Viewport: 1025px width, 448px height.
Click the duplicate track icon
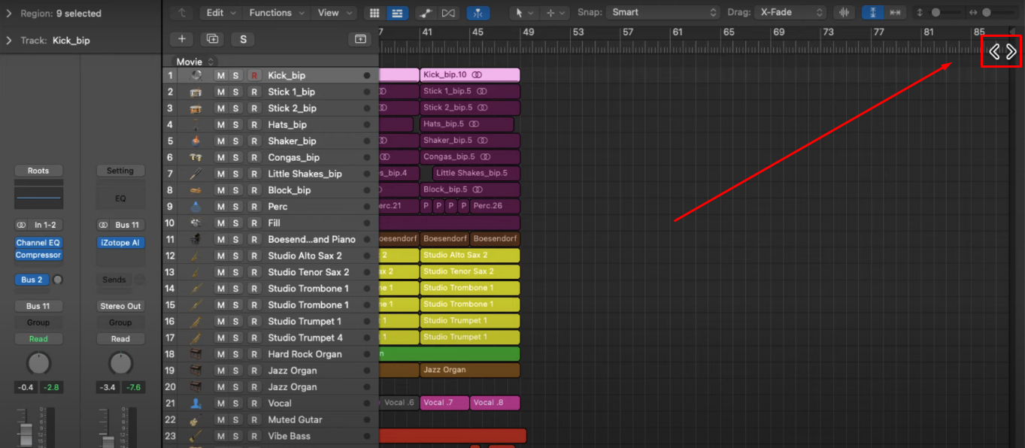coord(212,38)
